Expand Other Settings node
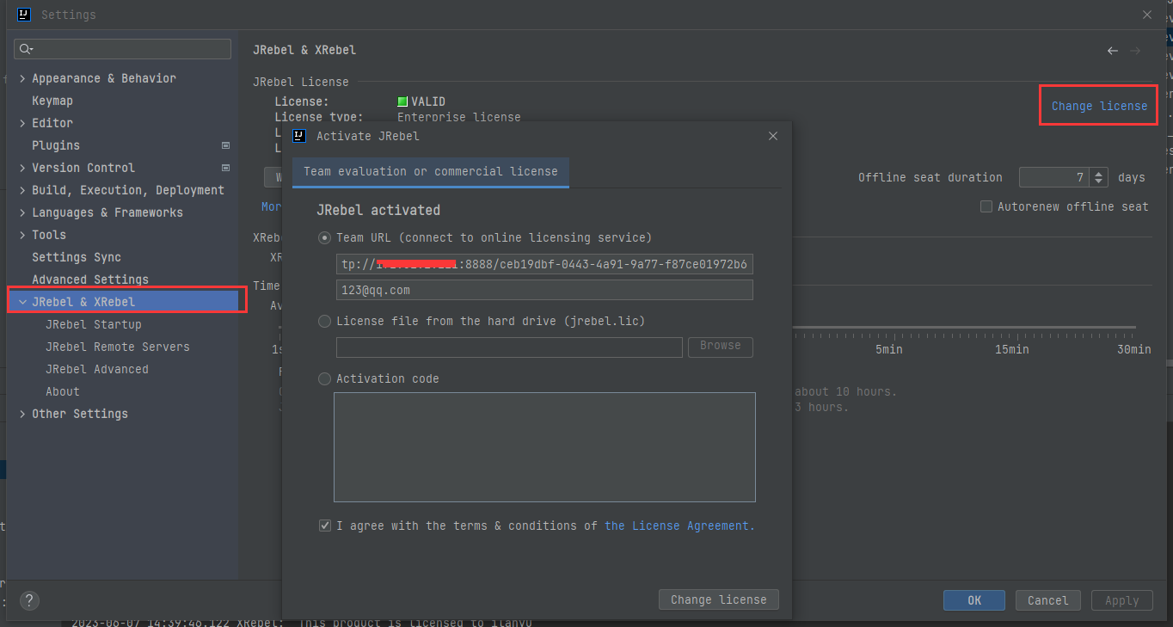This screenshot has width=1173, height=627. [22, 414]
